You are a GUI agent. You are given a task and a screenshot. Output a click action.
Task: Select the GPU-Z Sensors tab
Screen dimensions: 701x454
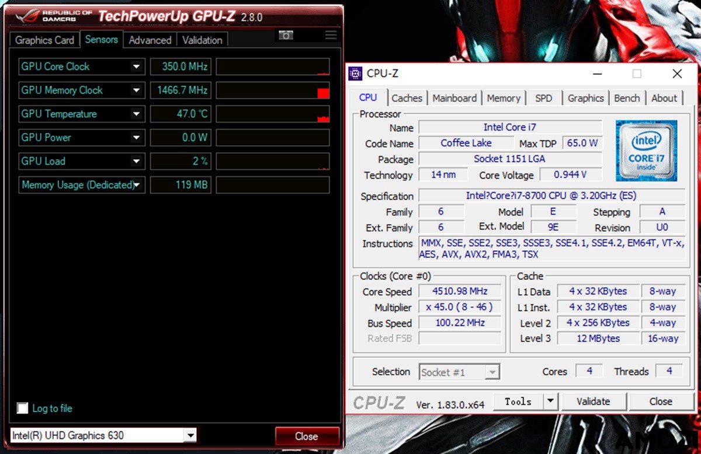pos(102,39)
